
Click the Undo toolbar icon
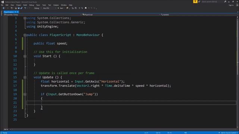[25, 8]
